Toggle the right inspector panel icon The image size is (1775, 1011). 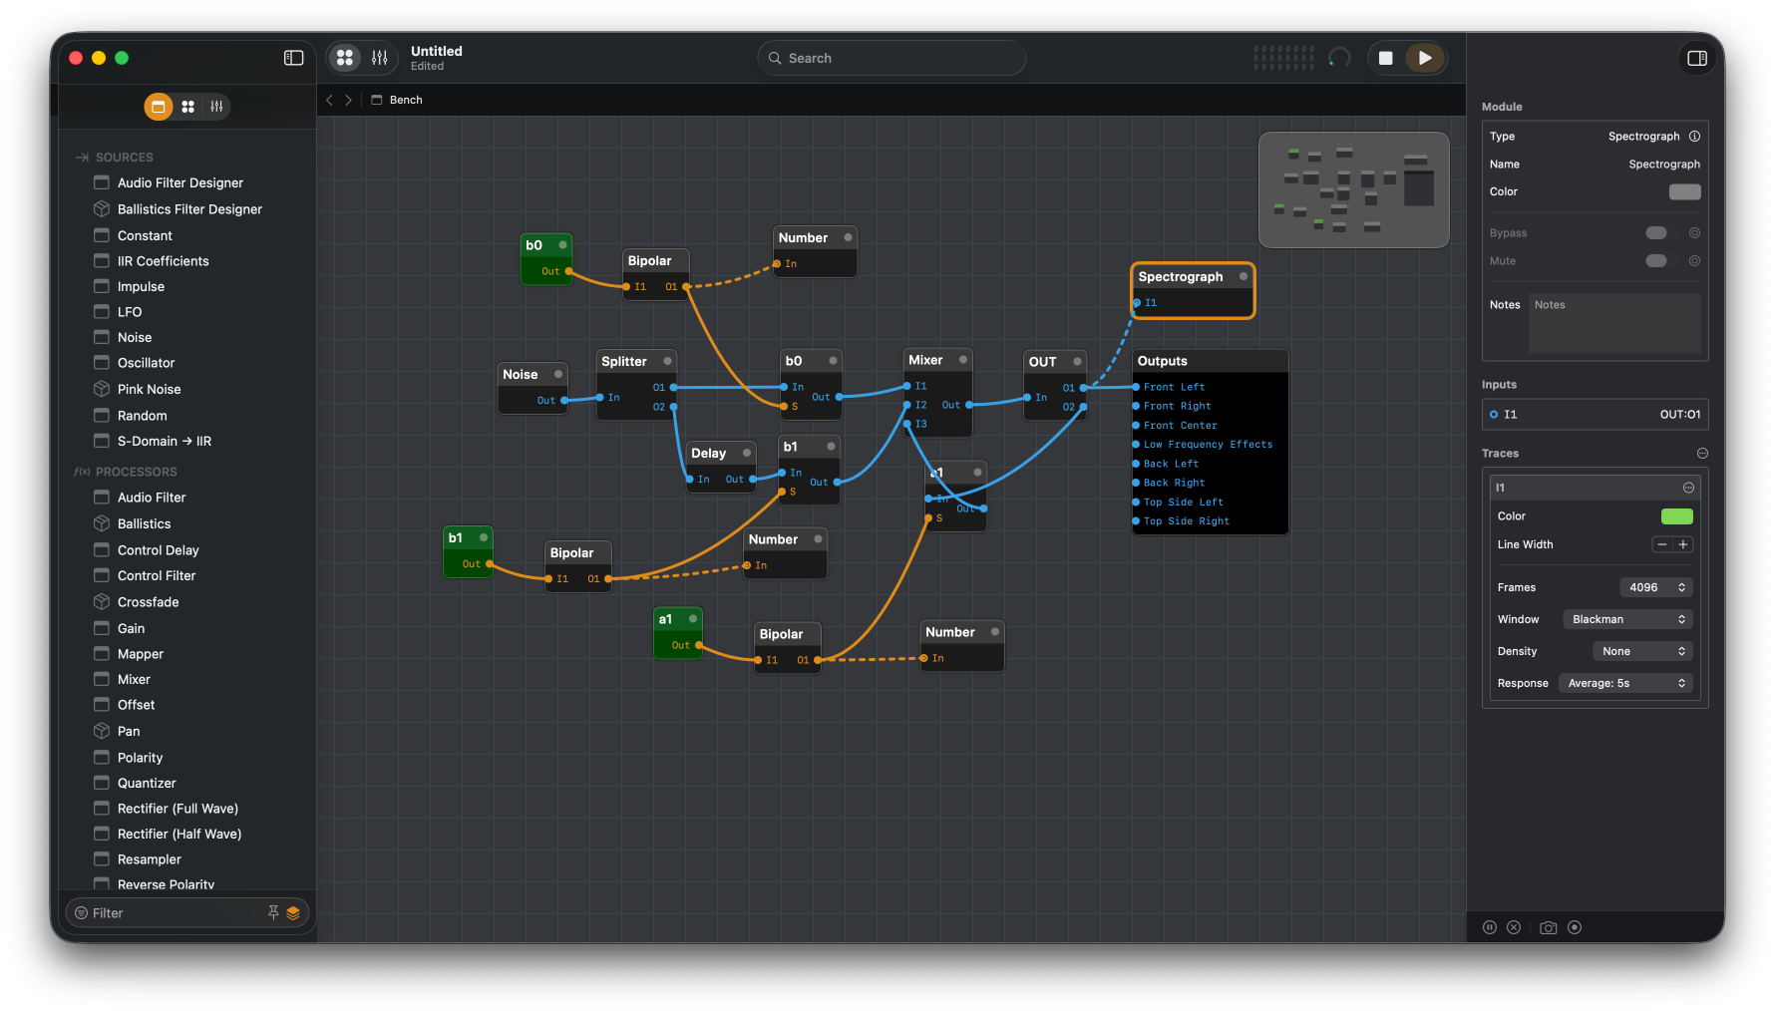click(1696, 58)
